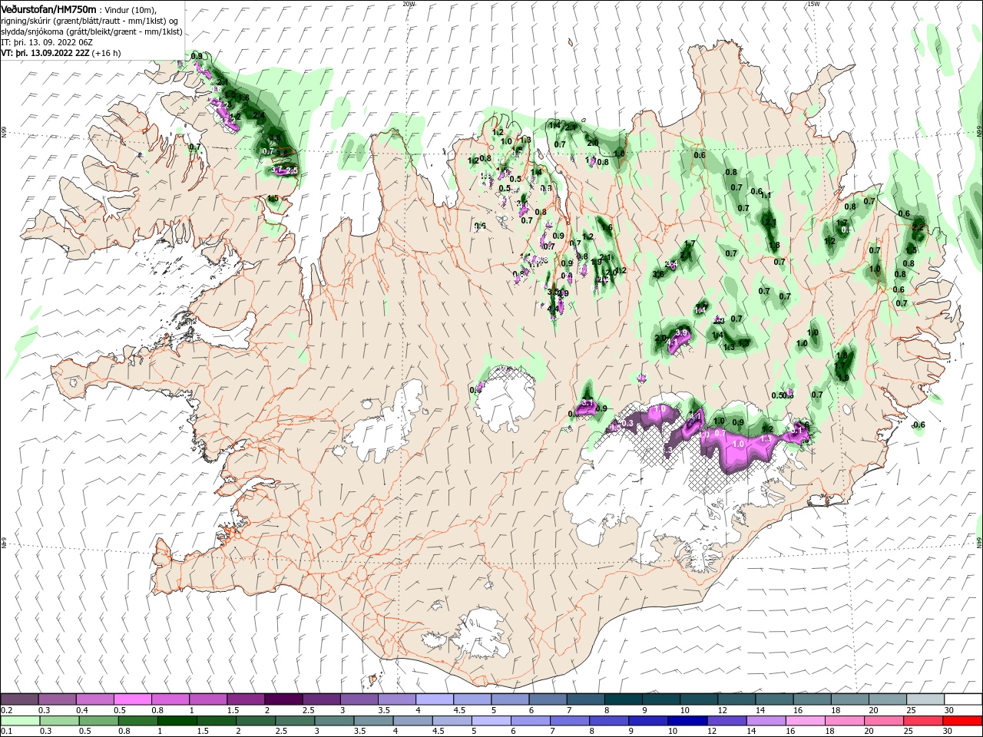983x737 pixels.
Task: Click the '0.2' label on the legend
Action: pyautogui.click(x=8, y=710)
